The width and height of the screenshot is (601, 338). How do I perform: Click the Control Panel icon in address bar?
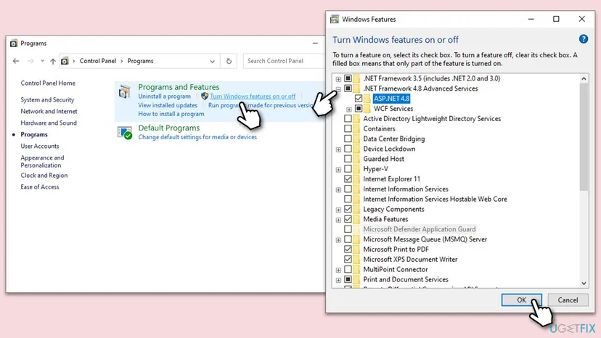click(65, 61)
